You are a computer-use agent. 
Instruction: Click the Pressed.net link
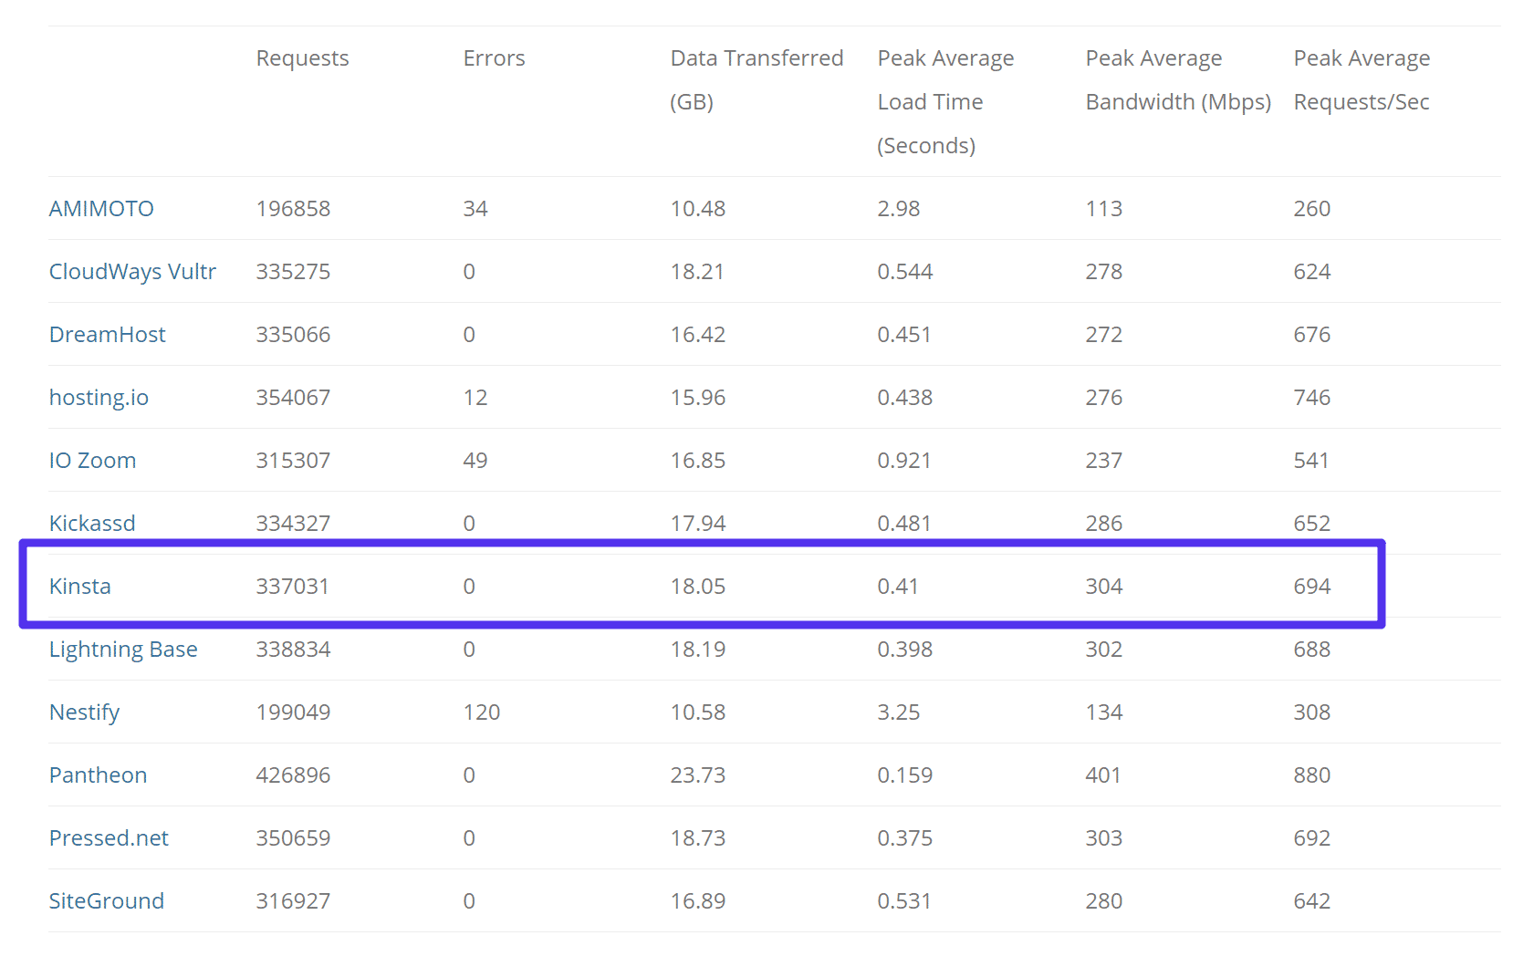(109, 838)
